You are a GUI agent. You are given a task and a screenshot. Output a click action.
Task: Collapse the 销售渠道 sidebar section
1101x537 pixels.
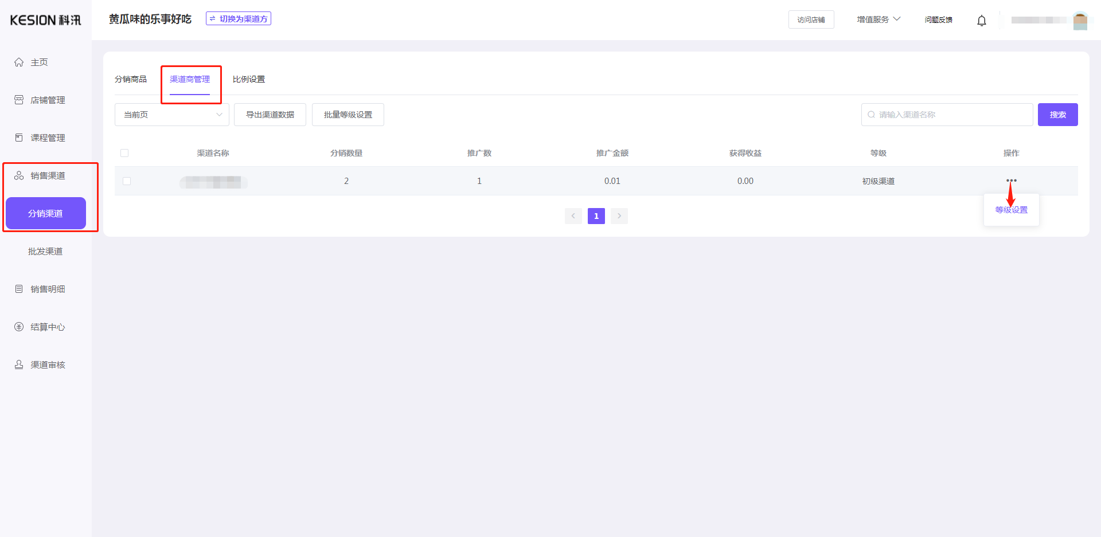point(47,175)
